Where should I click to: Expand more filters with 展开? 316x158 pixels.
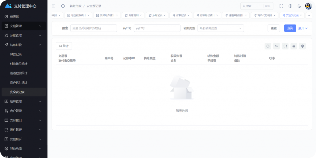(303, 28)
